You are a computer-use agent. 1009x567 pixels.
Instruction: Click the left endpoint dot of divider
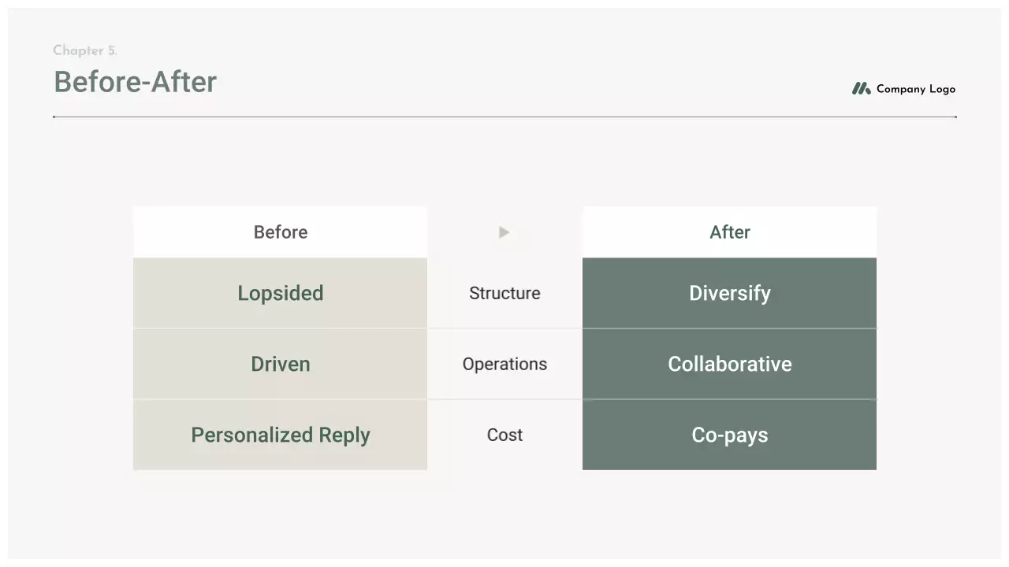click(54, 117)
